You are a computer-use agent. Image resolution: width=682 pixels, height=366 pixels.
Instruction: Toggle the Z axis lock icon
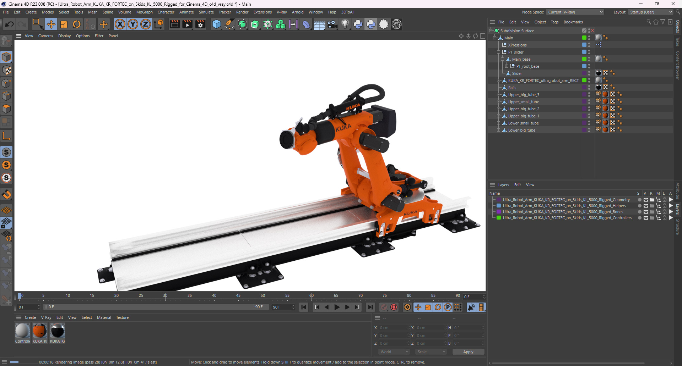(146, 24)
